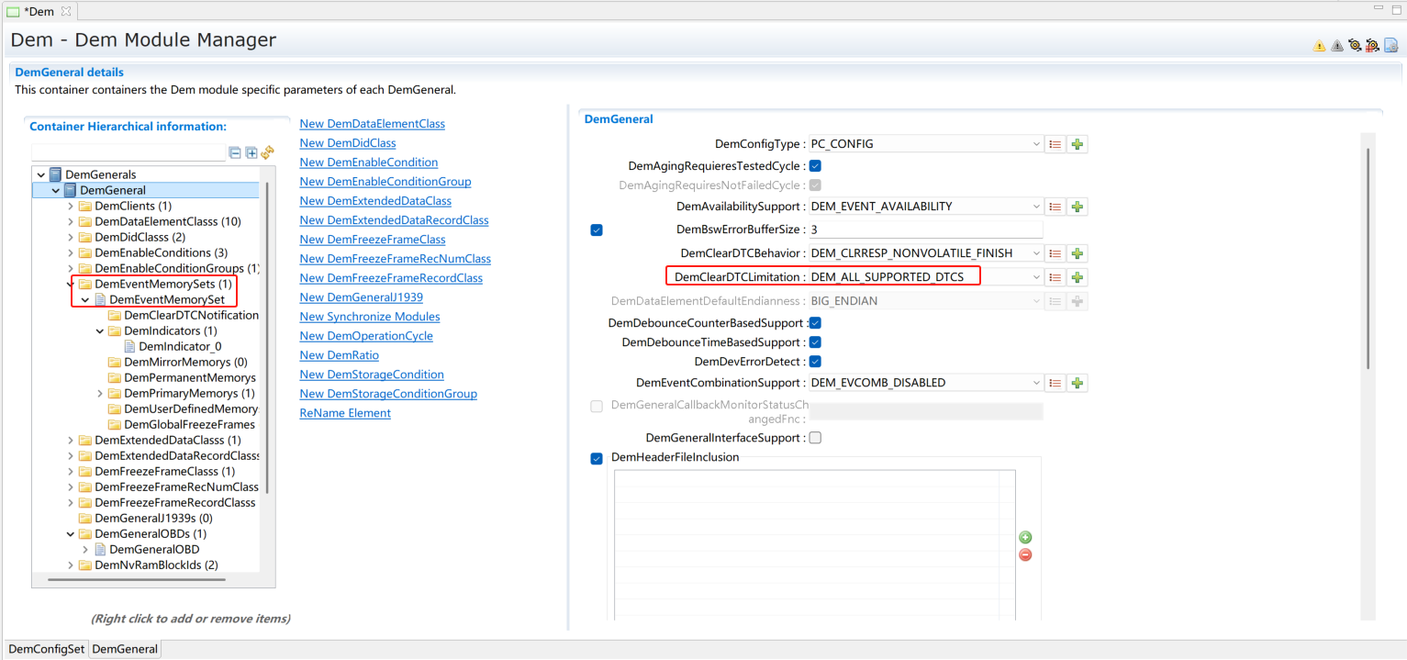This screenshot has width=1407, height=660.
Task: Click the yellow arrows refresh icon above the tree
Action: [x=267, y=153]
